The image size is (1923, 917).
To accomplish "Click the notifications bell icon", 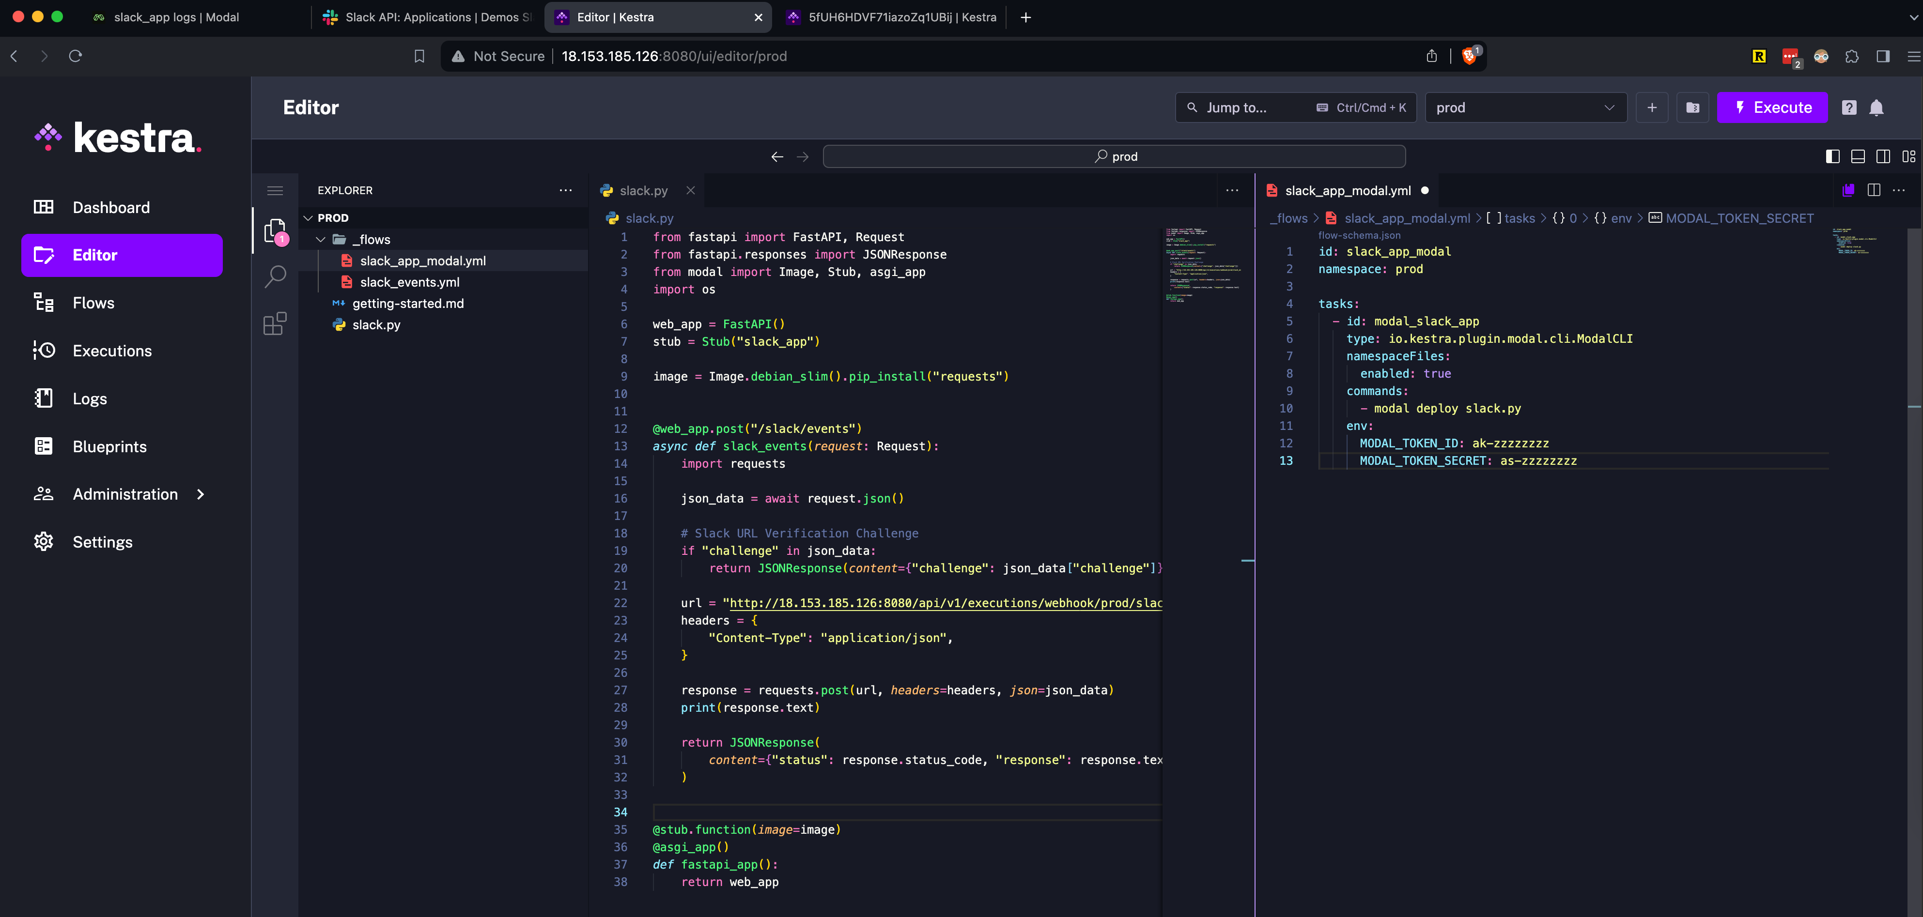I will (1876, 107).
